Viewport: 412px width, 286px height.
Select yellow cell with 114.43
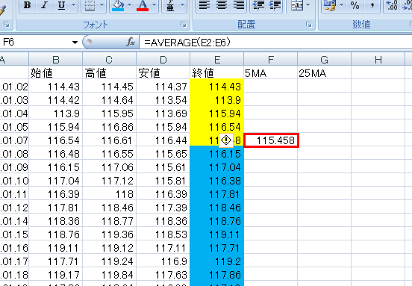pyautogui.click(x=217, y=87)
